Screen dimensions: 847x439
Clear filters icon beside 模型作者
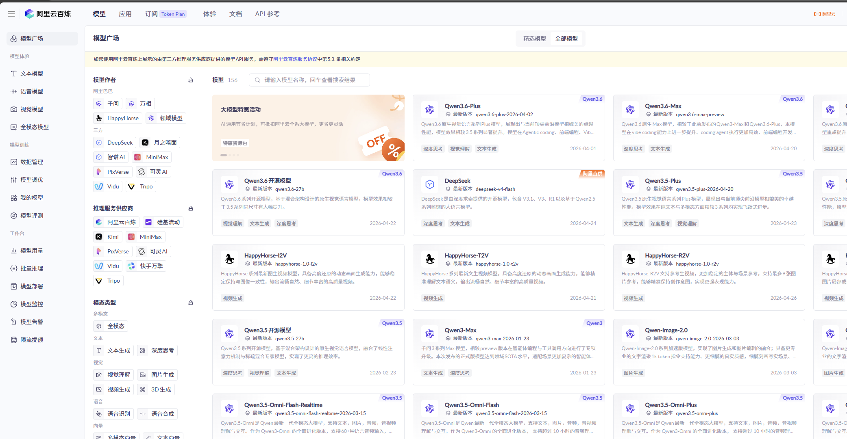(191, 80)
